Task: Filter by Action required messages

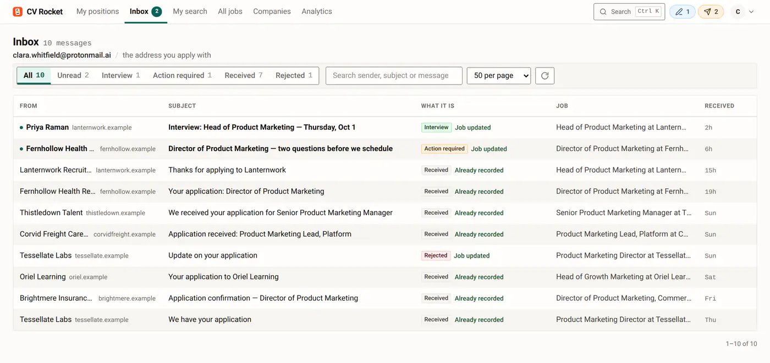Action: point(182,75)
